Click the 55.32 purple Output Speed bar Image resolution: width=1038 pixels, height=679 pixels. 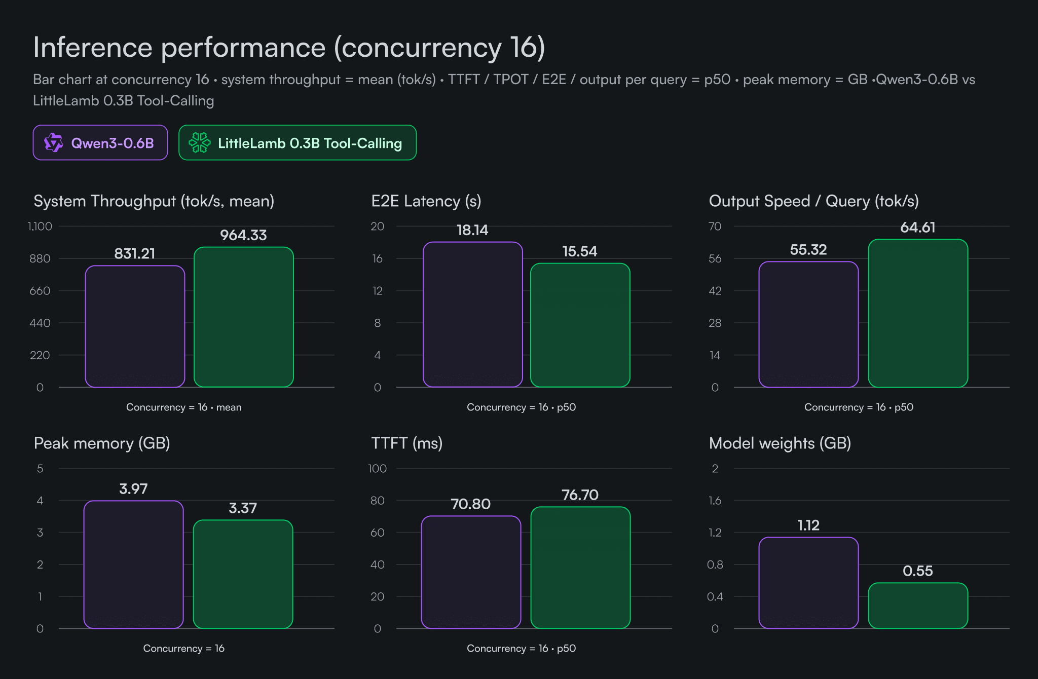point(808,324)
